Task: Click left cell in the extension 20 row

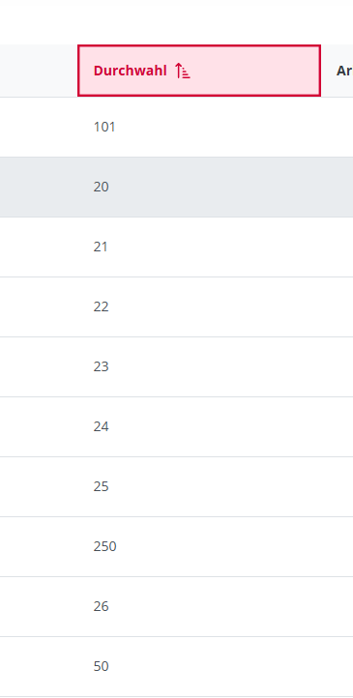Action: tap(39, 187)
